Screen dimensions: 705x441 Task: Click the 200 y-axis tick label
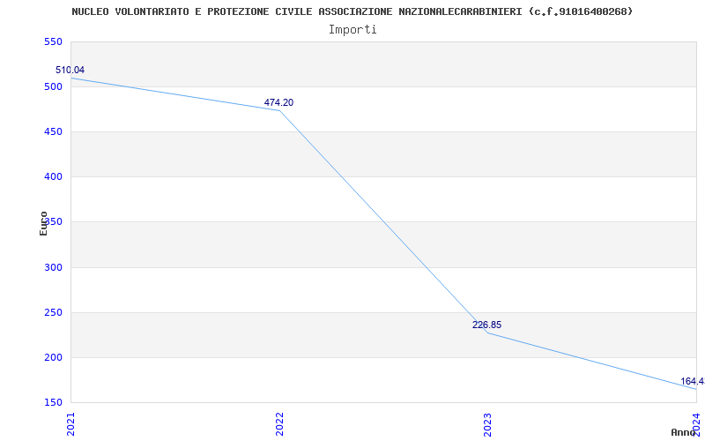[x=53, y=357]
